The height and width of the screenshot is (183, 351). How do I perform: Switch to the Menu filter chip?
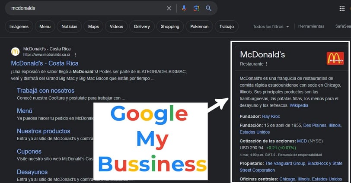[x=45, y=26]
